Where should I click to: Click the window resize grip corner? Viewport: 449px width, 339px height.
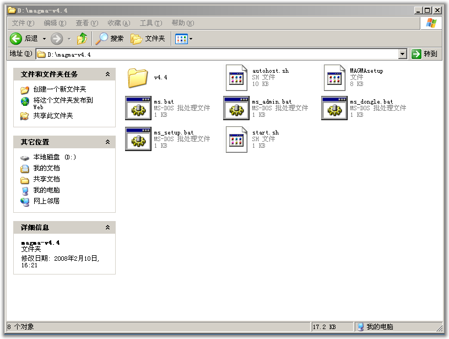point(439,327)
